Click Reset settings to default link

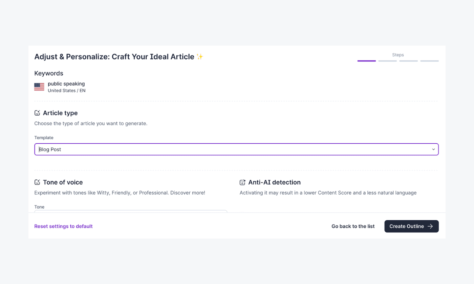pyautogui.click(x=63, y=227)
